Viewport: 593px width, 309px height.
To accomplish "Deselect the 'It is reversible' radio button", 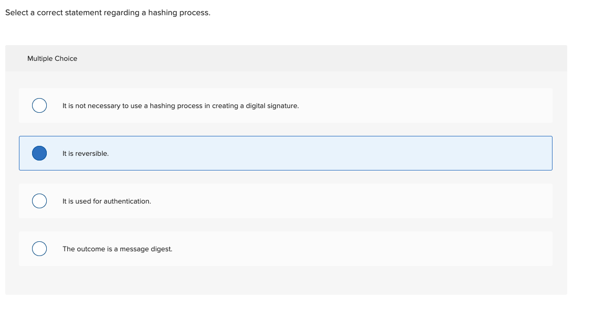I will pyautogui.click(x=39, y=153).
